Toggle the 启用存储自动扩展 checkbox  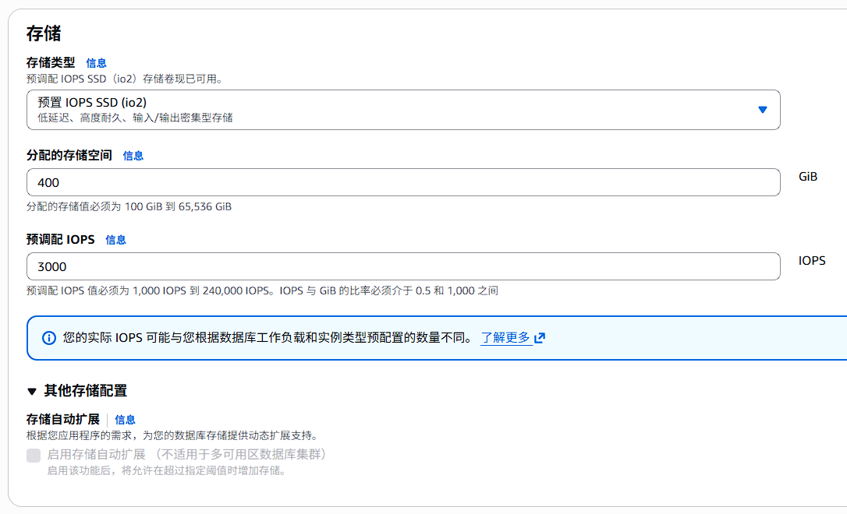click(34, 456)
